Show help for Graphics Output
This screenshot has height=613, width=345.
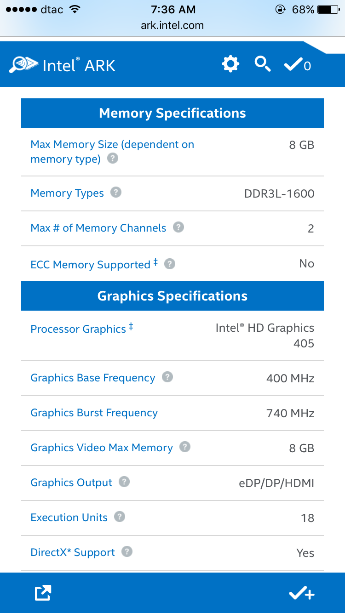[x=124, y=482]
